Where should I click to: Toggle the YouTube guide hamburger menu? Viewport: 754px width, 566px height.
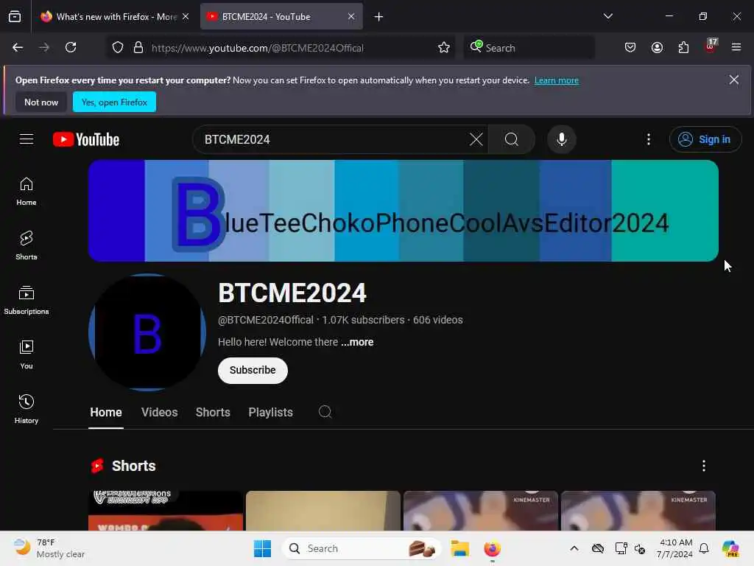click(x=27, y=139)
